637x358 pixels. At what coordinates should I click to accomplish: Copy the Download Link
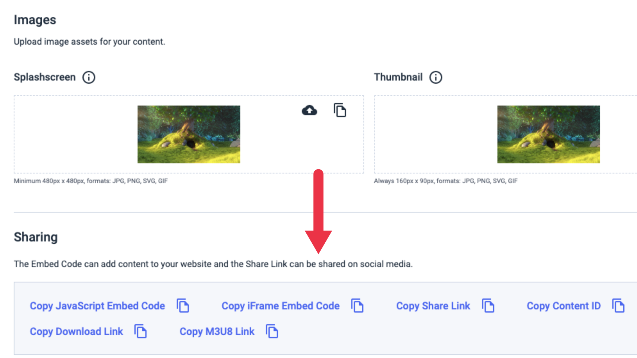tap(76, 331)
